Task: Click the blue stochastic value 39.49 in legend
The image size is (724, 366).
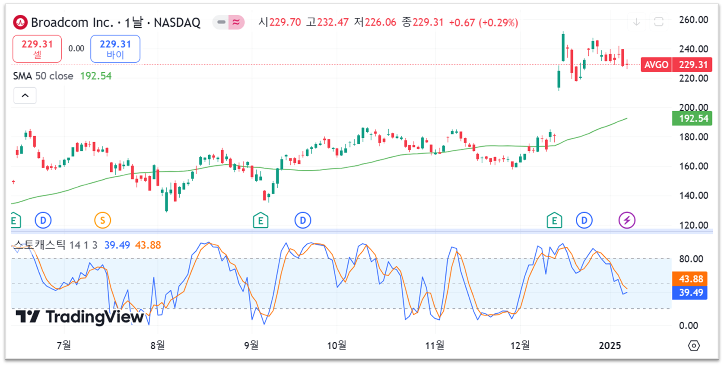Action: click(x=117, y=245)
